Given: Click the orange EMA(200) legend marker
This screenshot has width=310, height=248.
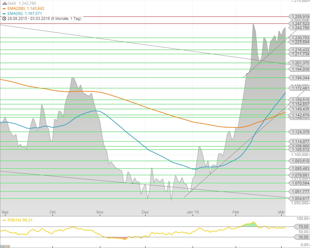Looking at the screenshot, I should coord(4,9).
